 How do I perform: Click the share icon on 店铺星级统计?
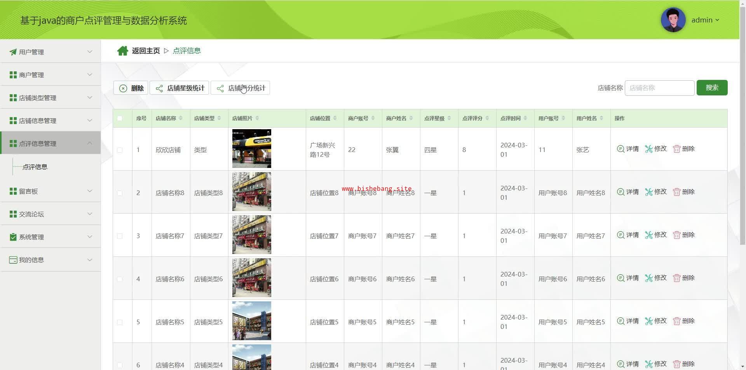coord(159,88)
